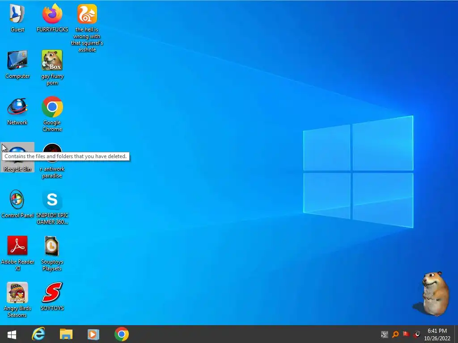Image resolution: width=458 pixels, height=343 pixels.
Task: Open the Network desktop icon
Action: [17, 107]
